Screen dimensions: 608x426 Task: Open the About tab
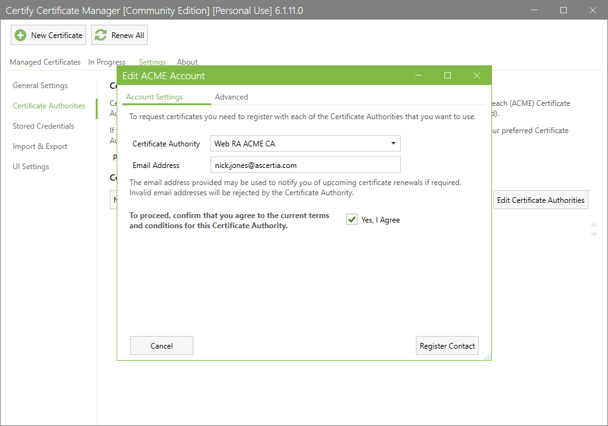pos(187,62)
